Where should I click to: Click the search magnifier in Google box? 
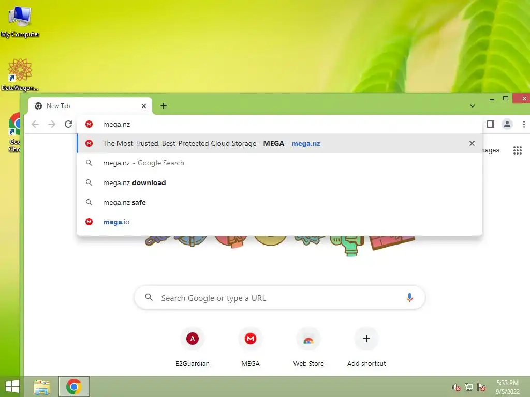coord(149,297)
